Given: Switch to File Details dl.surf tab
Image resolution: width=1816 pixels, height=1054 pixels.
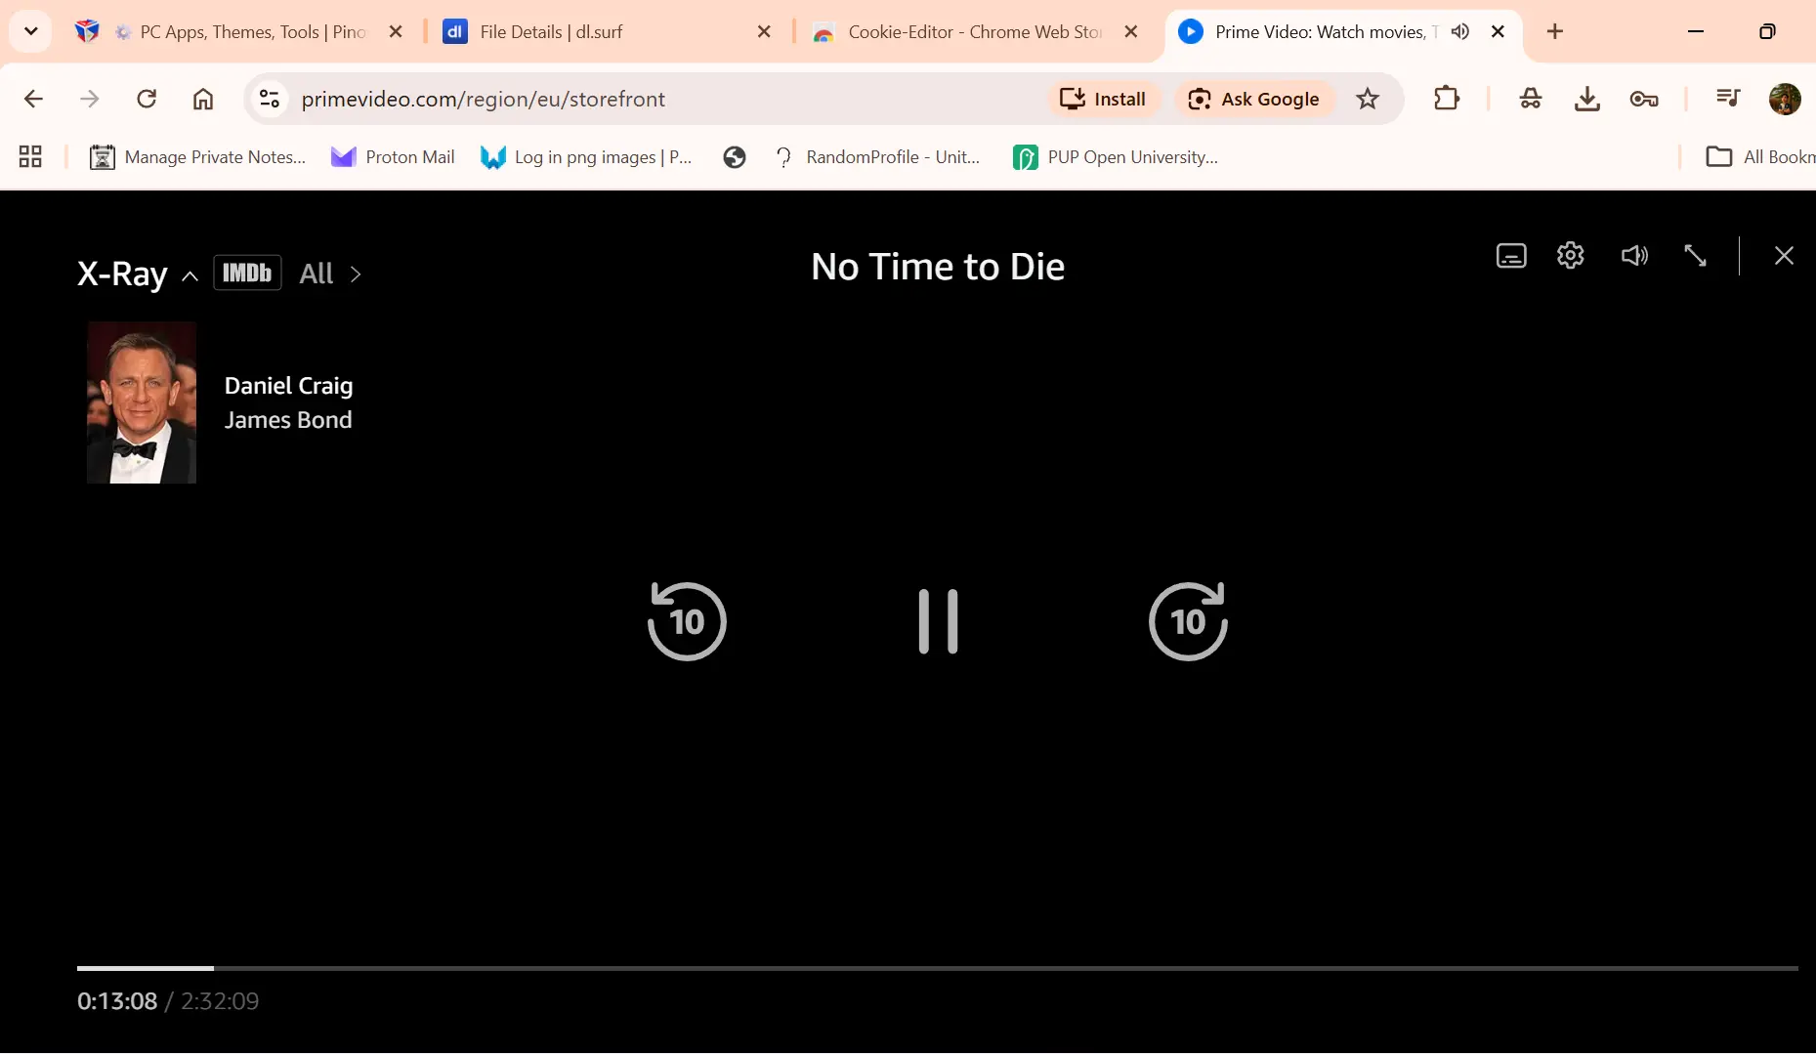Looking at the screenshot, I should point(608,32).
